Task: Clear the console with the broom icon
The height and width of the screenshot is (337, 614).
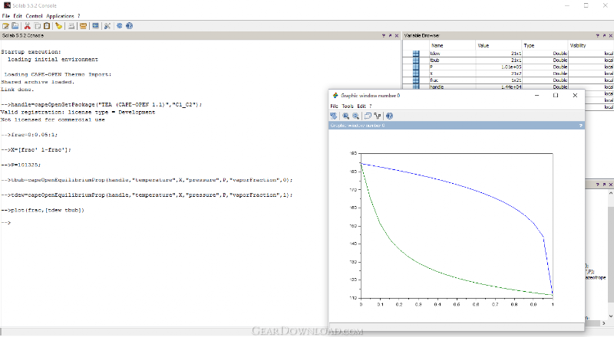Action: tap(59, 26)
